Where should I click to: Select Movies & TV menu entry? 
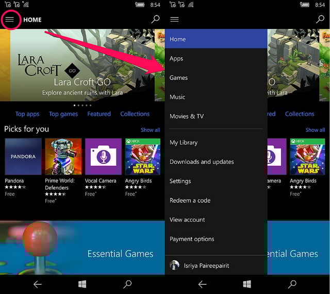pyautogui.click(x=216, y=116)
